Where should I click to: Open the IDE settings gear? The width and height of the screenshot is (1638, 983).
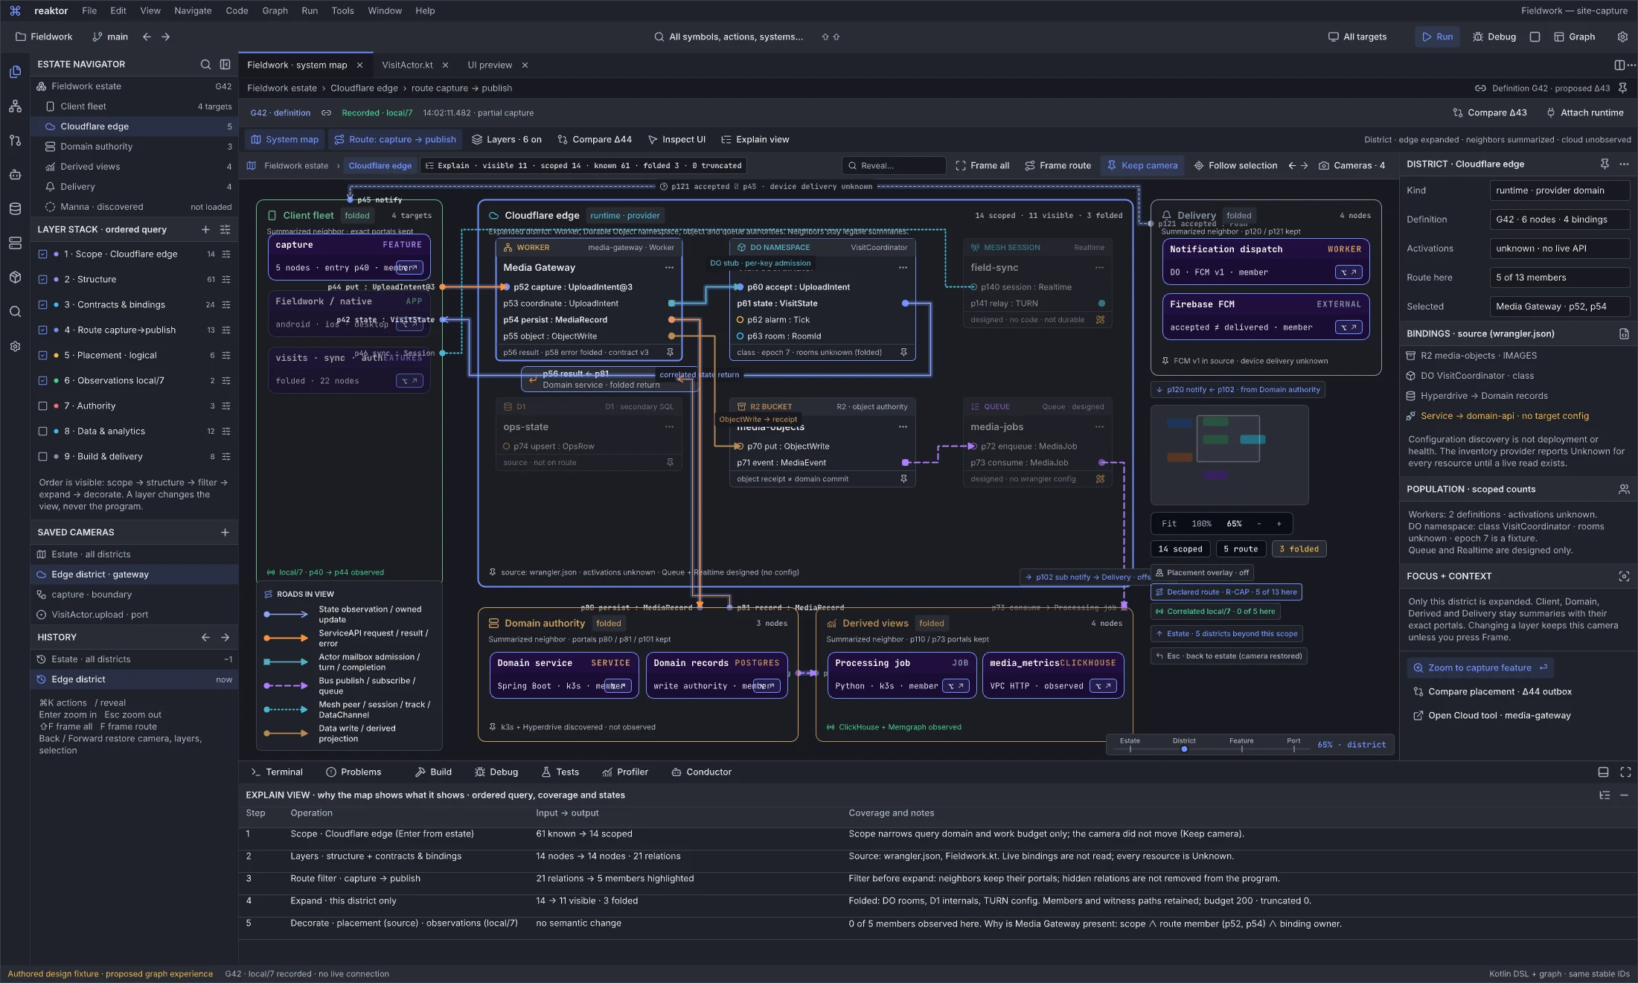[1622, 36]
